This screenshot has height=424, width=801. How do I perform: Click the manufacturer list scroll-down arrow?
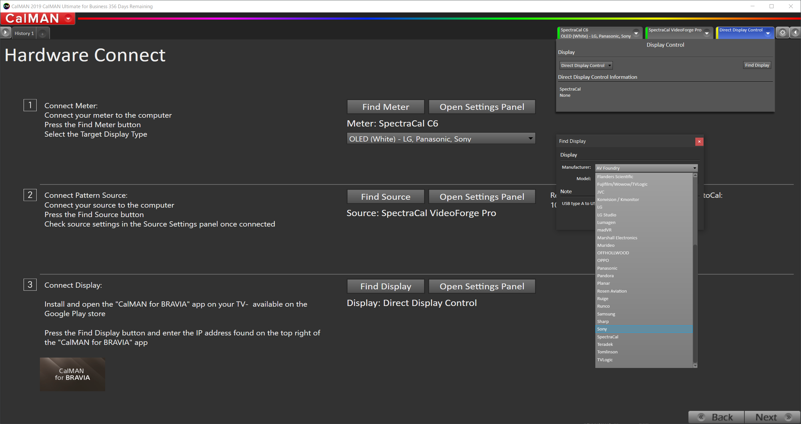pos(695,365)
